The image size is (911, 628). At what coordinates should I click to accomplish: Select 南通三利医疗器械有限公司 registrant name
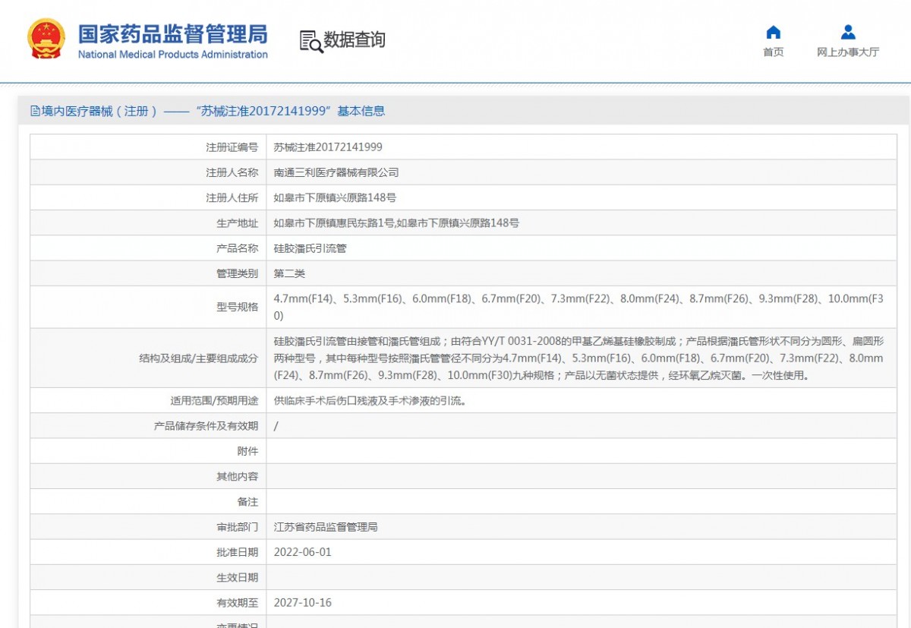point(336,172)
